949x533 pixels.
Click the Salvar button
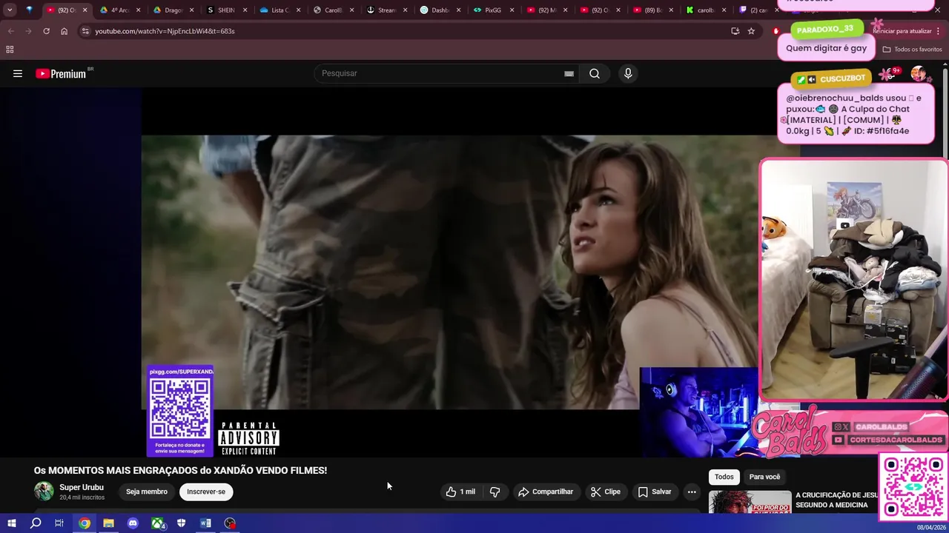pyautogui.click(x=655, y=492)
